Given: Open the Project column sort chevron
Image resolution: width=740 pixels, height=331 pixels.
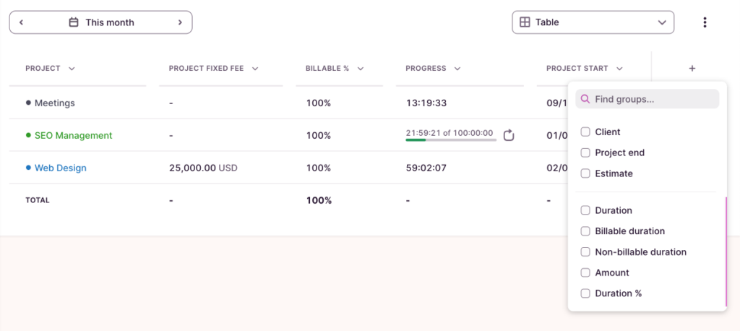Looking at the screenshot, I should pos(72,69).
